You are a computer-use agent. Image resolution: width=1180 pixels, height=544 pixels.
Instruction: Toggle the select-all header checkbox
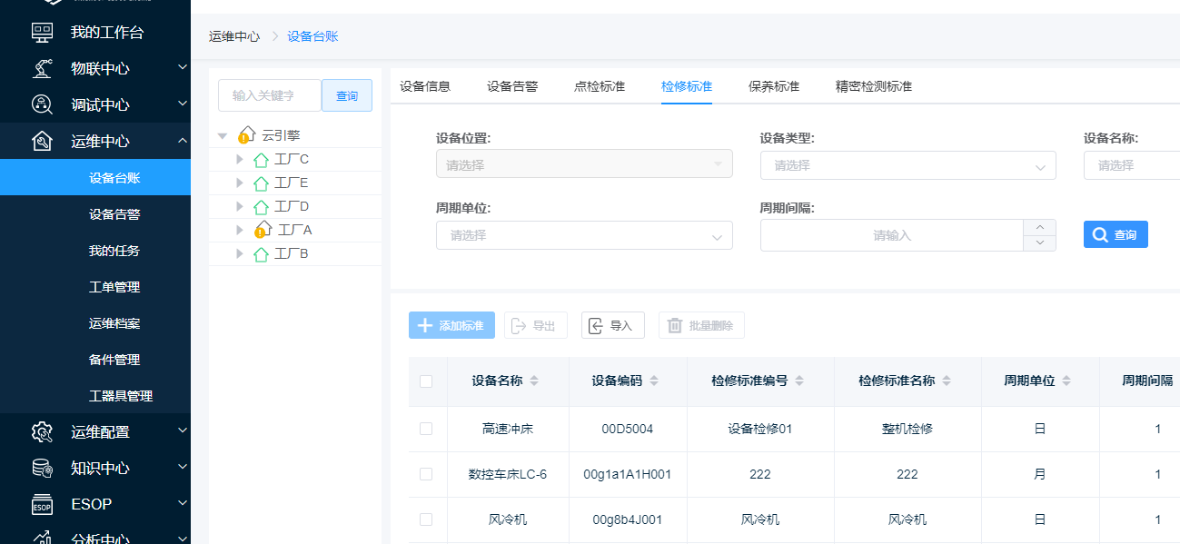426,381
